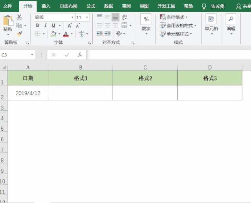Select the Format Painter brush
The image size is (251, 203).
pos(19,34)
